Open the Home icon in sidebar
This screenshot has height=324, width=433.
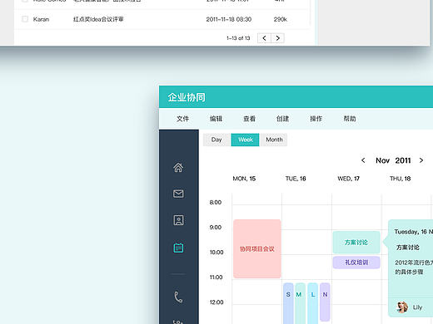click(178, 167)
